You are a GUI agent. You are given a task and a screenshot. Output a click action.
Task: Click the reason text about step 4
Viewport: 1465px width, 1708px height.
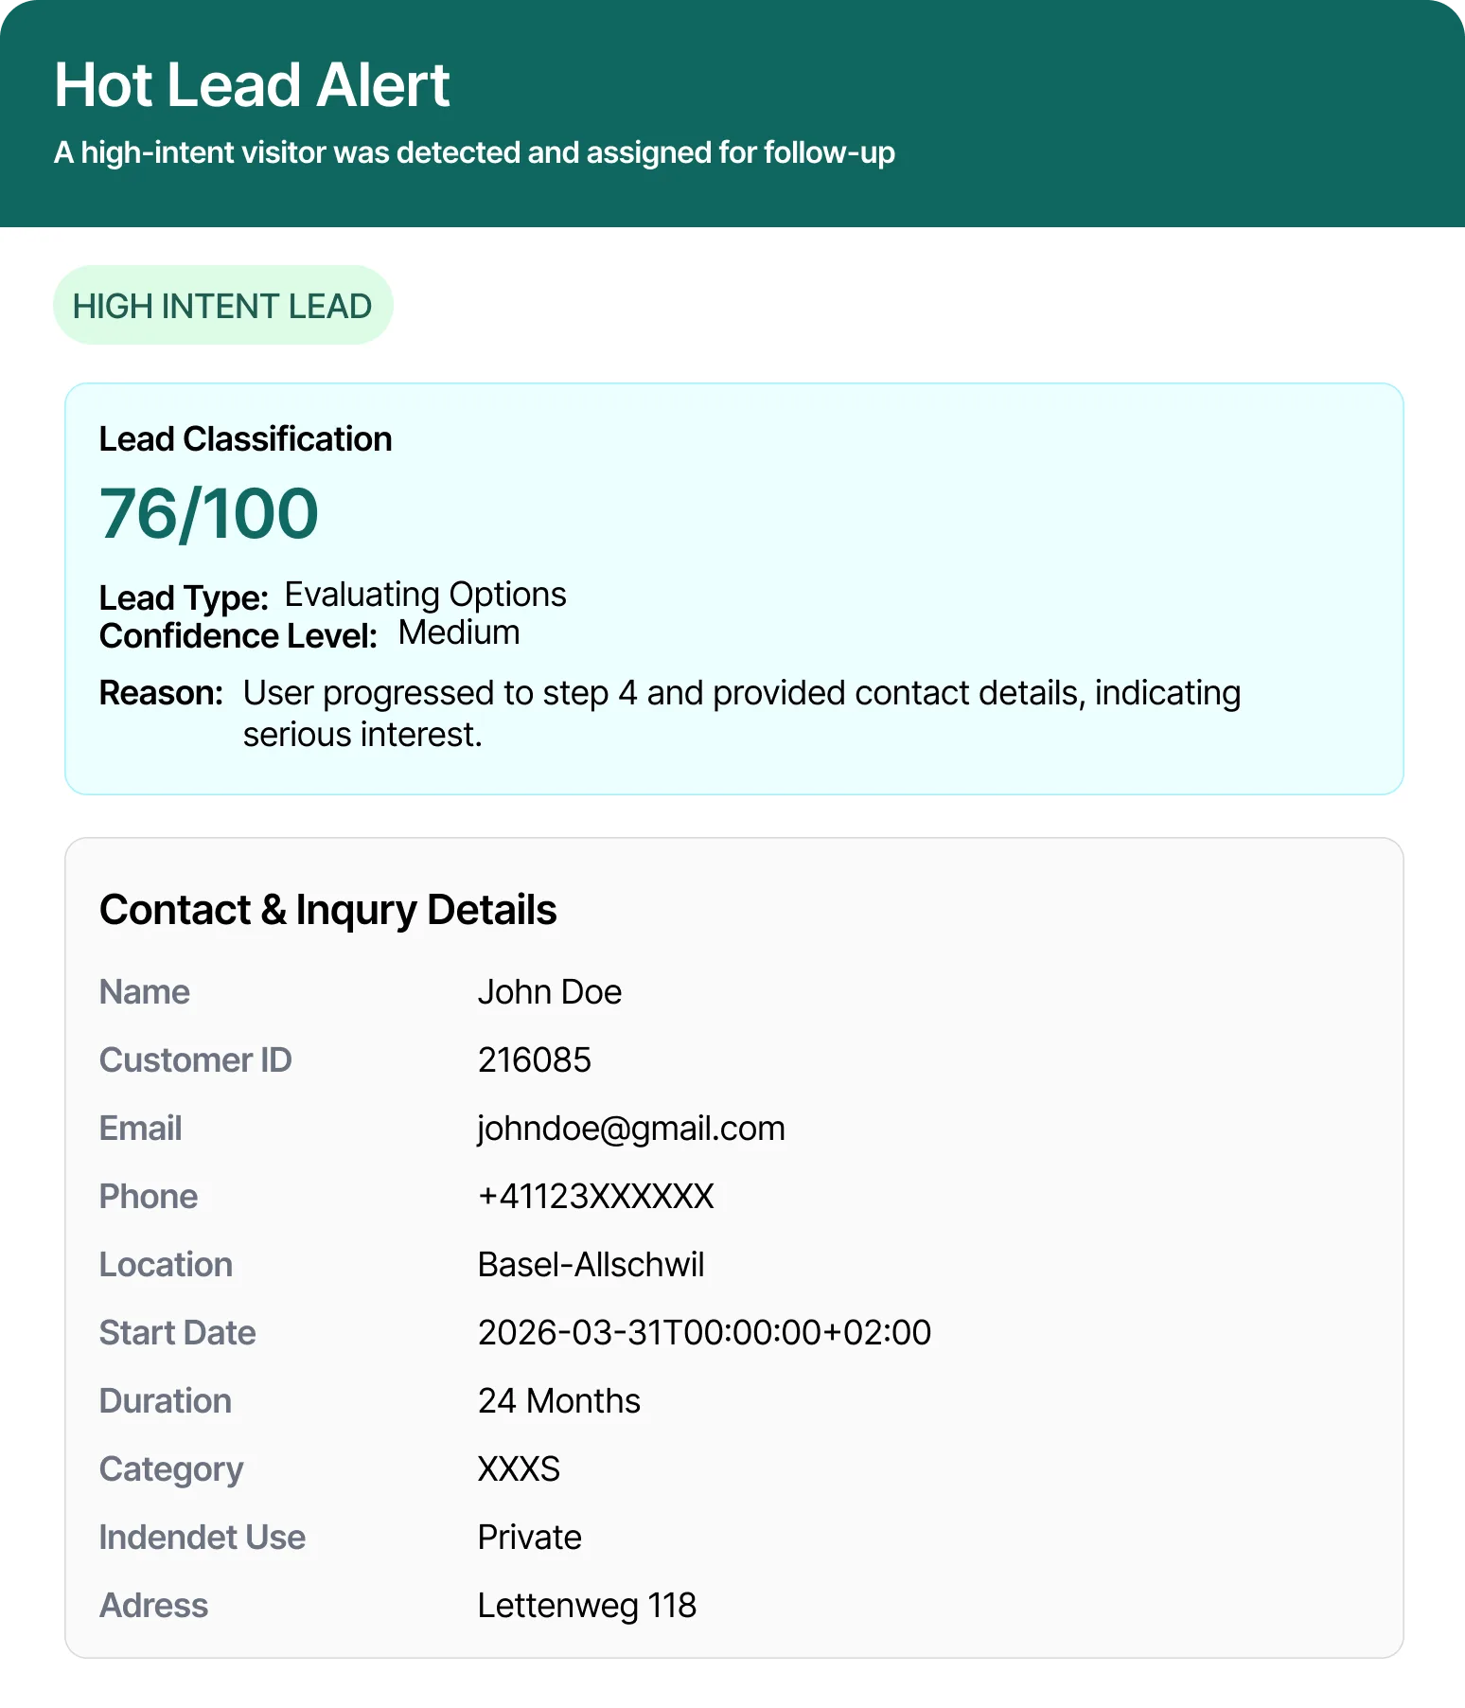pos(742,714)
